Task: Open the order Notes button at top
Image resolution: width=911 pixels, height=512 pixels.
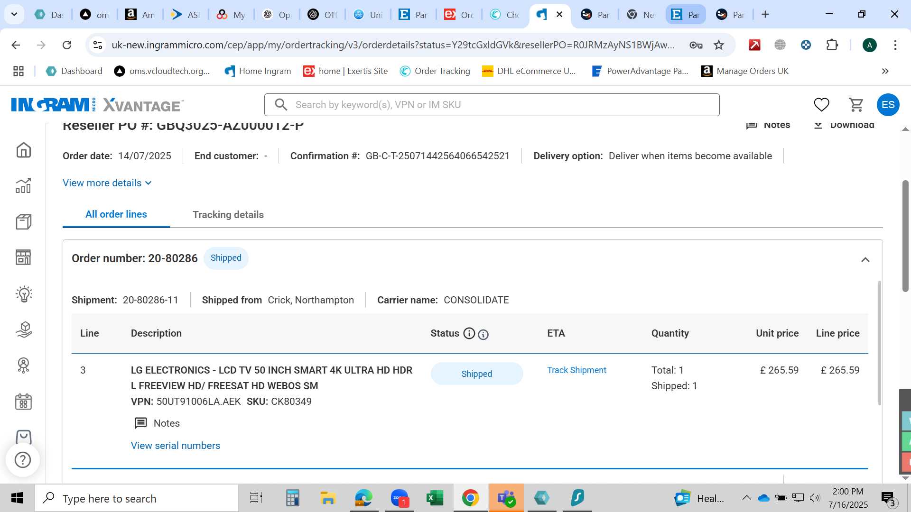Action: (x=768, y=125)
